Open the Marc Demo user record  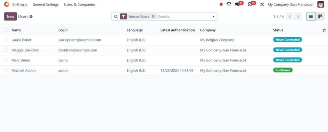tap(21, 60)
